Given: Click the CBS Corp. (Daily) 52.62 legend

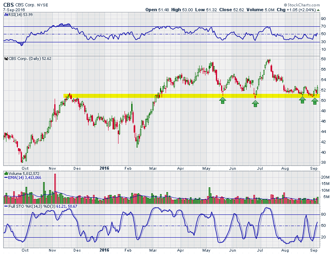Looking at the screenshot, I should click(x=30, y=59).
